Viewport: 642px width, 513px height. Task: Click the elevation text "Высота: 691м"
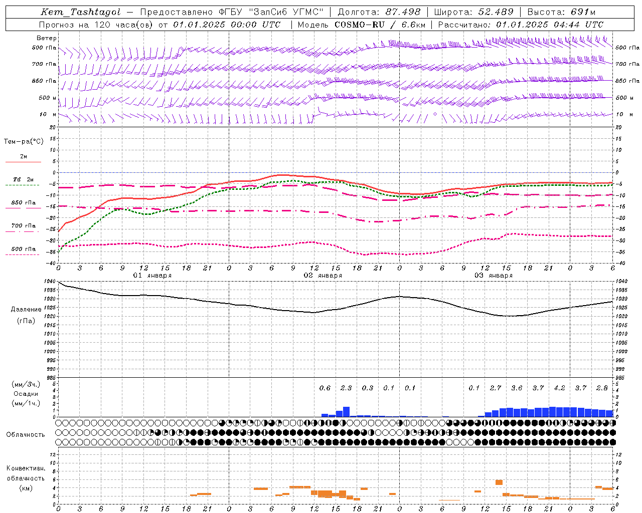pos(561,12)
